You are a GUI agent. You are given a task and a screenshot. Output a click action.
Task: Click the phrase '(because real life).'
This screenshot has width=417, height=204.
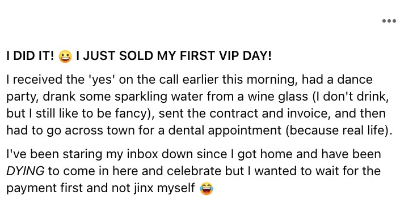(x=339, y=131)
